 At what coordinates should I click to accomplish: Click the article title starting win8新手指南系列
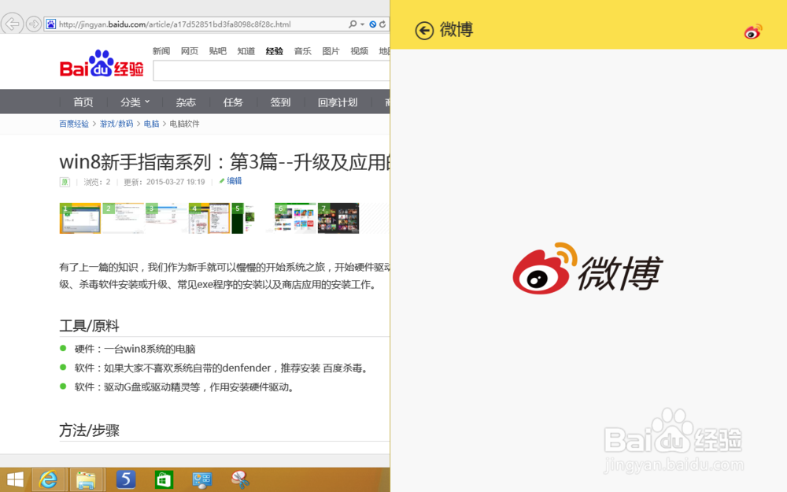[224, 162]
